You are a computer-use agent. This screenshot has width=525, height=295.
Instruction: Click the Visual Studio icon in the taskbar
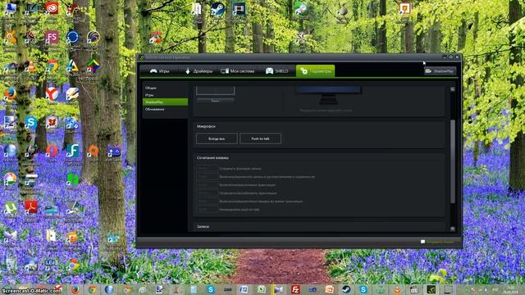(x=312, y=289)
